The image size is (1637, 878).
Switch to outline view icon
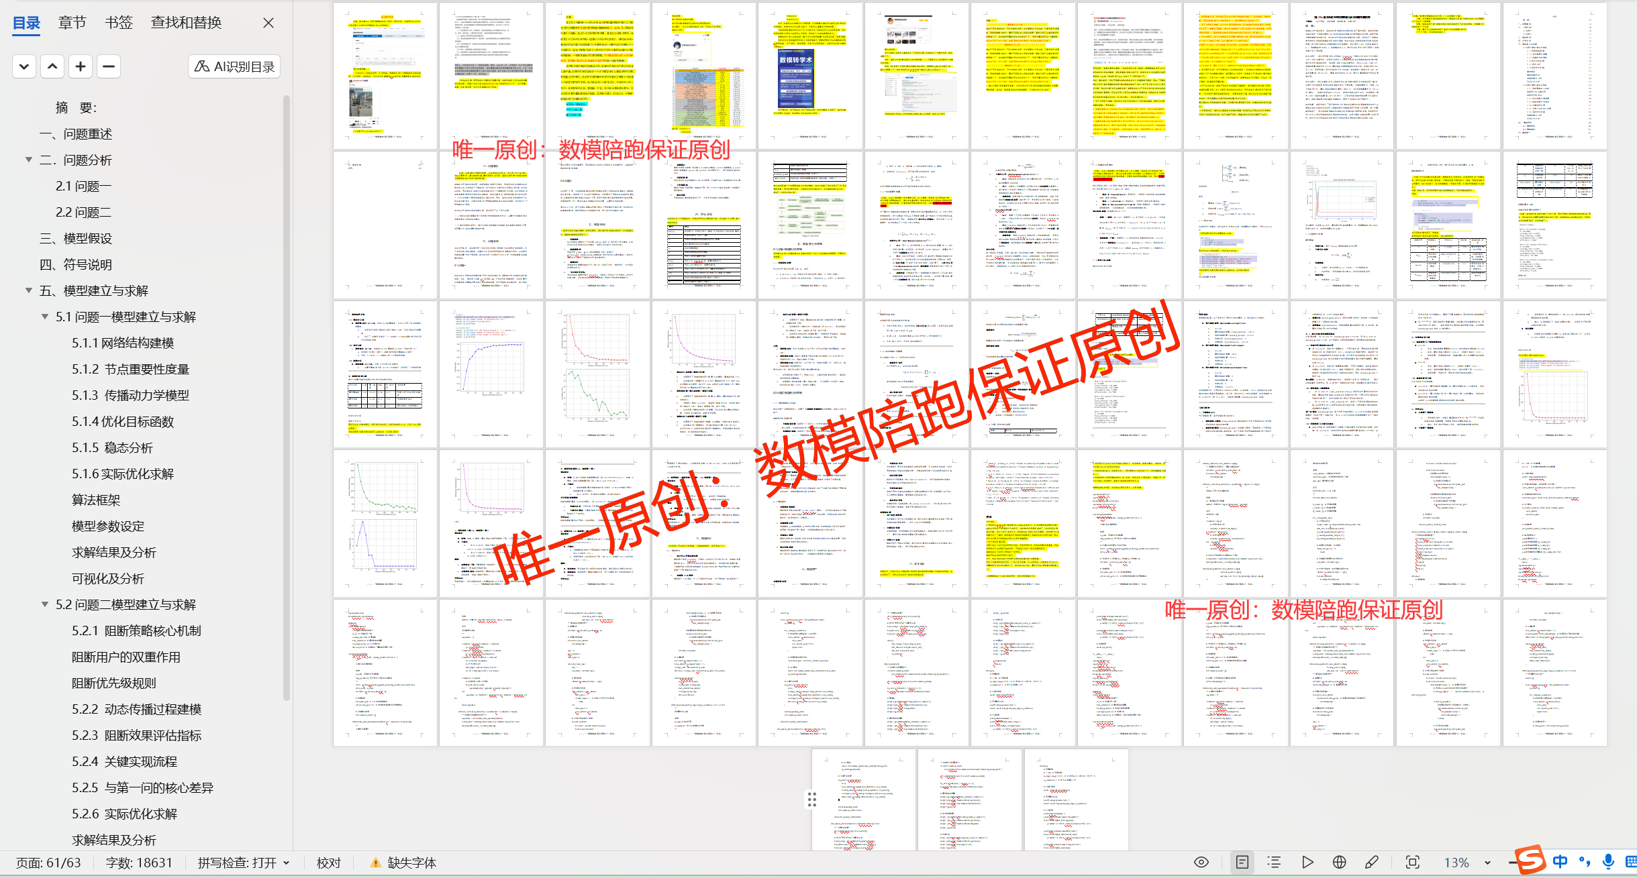[x=1274, y=863]
